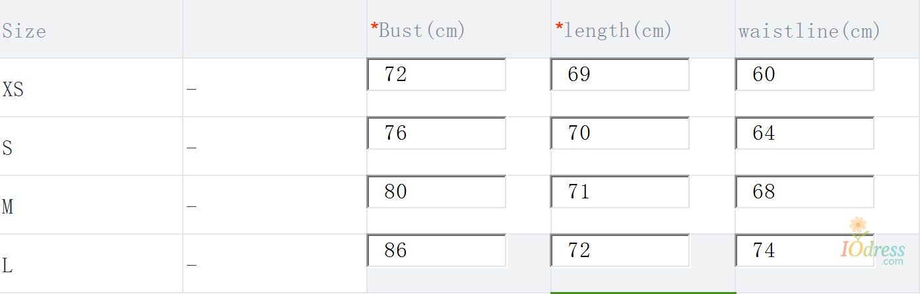
Task: Select the S length field showing 70
Action: (620, 133)
